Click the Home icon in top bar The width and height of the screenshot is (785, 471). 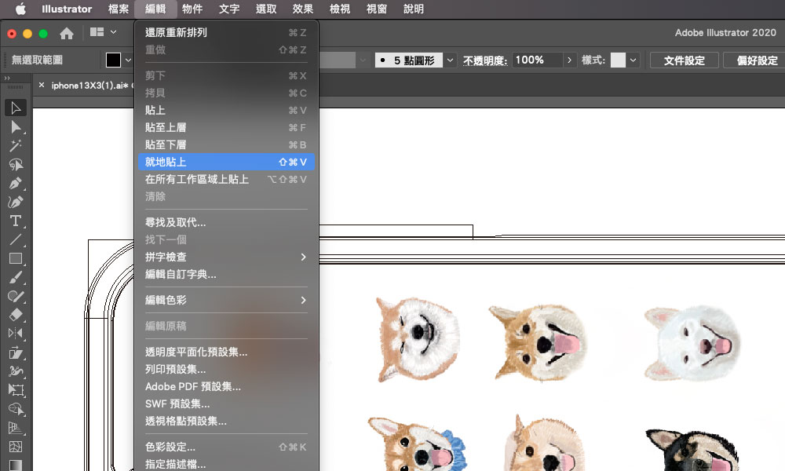click(x=67, y=33)
